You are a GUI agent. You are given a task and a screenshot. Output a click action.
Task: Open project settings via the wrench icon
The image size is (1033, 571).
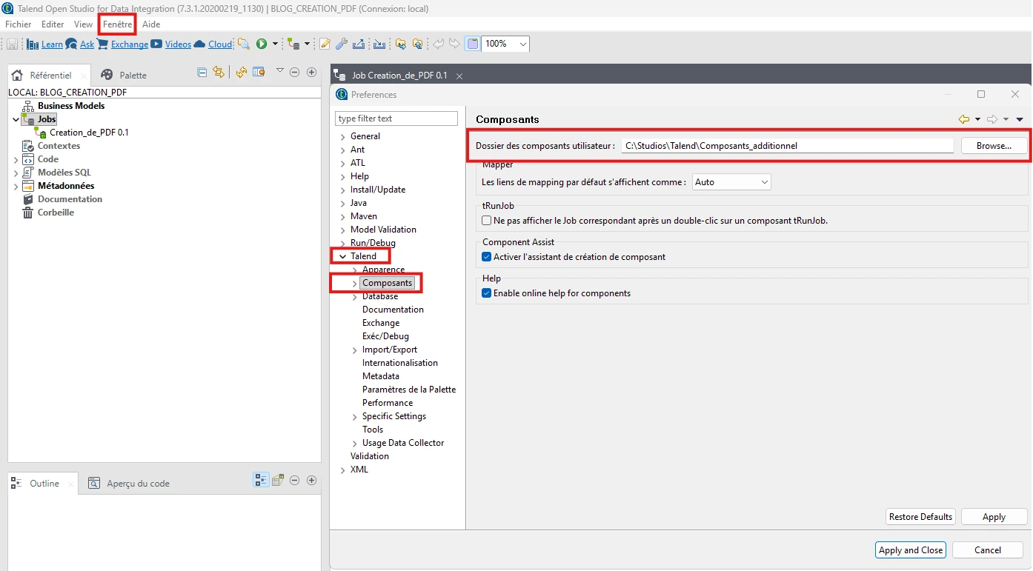(x=341, y=44)
